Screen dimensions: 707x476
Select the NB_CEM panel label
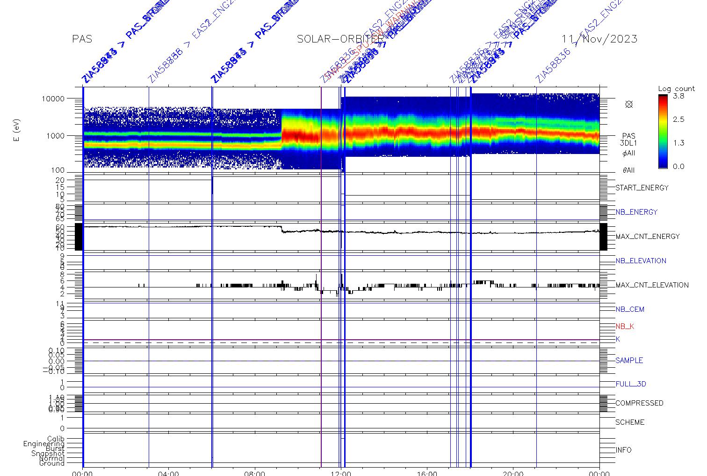click(x=630, y=309)
